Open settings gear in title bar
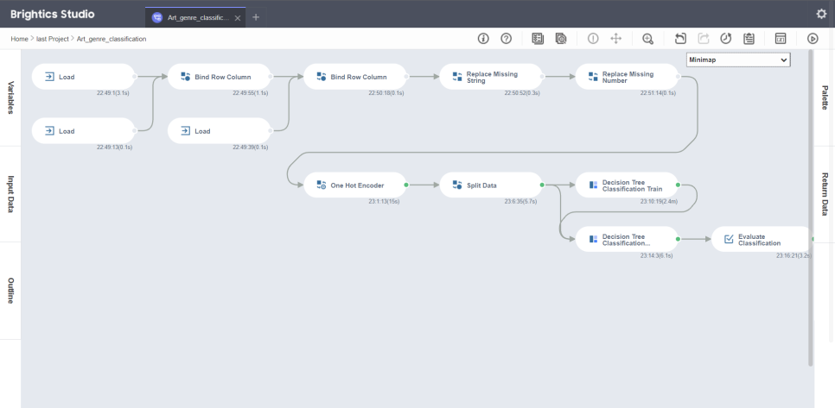The height and width of the screenshot is (408, 835). tap(821, 14)
